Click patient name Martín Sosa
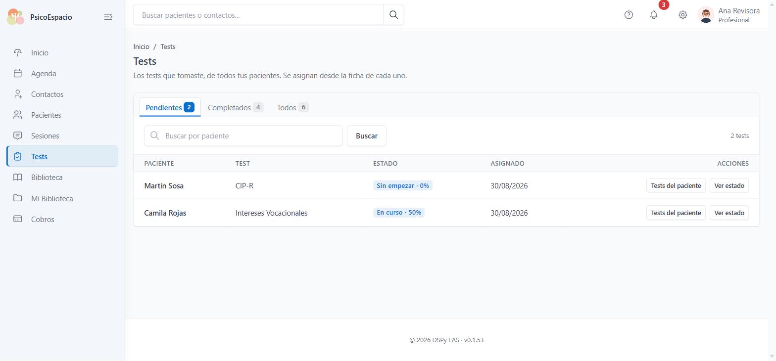The height and width of the screenshot is (361, 776). (164, 186)
